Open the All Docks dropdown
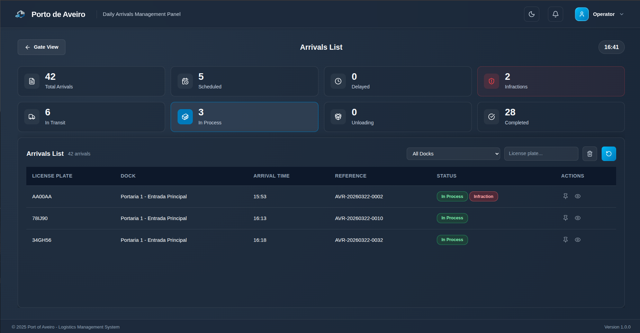Image resolution: width=640 pixels, height=333 pixels. point(453,153)
